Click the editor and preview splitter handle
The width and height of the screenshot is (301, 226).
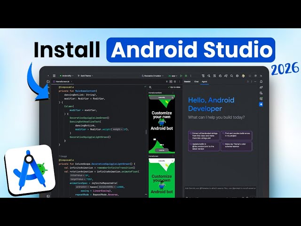[146, 132]
